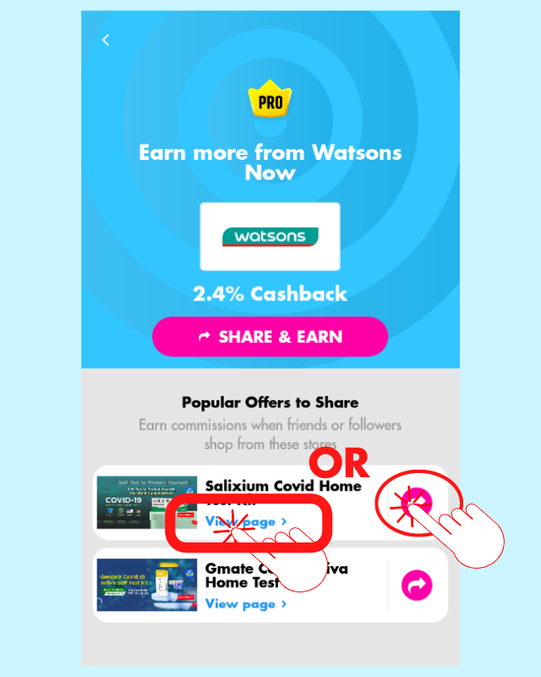This screenshot has height=677, width=541.
Task: Share the Salixium Covid Home offer
Action: pyautogui.click(x=417, y=503)
